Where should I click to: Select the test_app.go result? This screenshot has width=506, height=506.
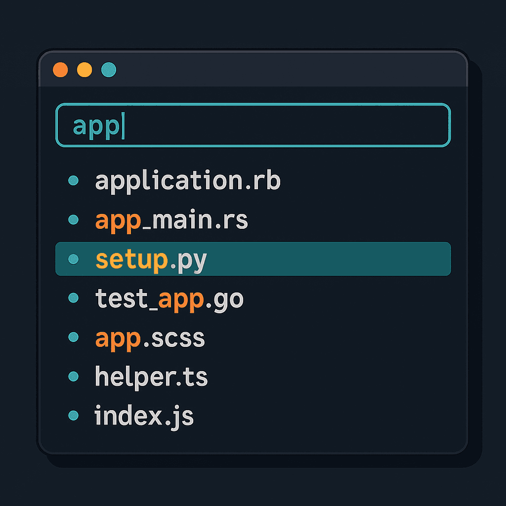pyautogui.click(x=169, y=298)
